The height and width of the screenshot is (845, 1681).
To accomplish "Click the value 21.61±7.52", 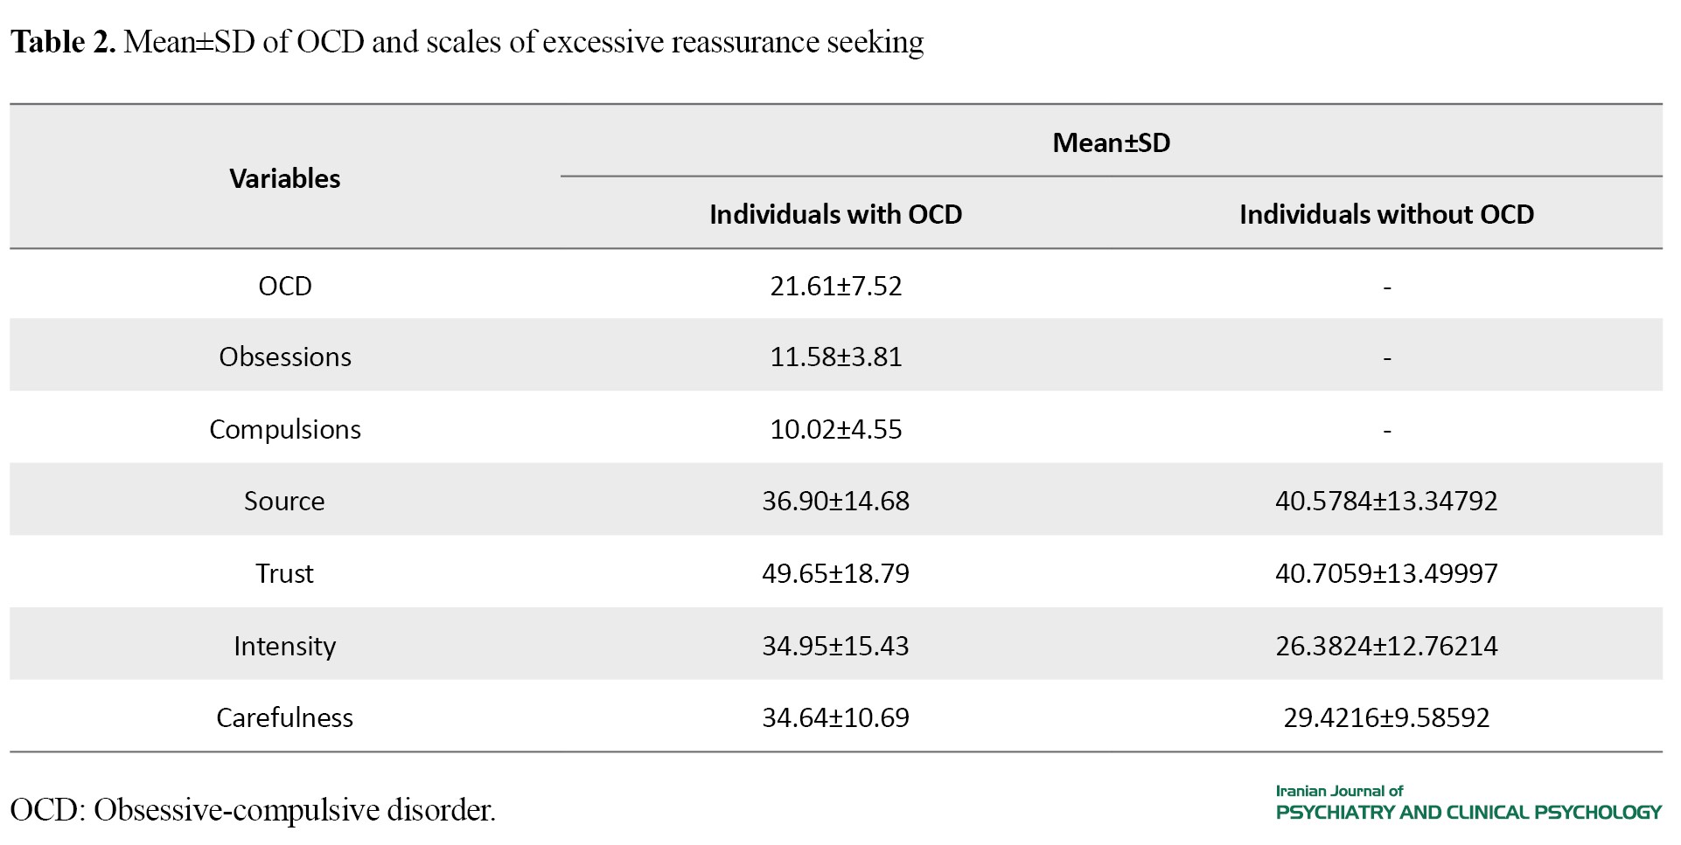I will (835, 286).
